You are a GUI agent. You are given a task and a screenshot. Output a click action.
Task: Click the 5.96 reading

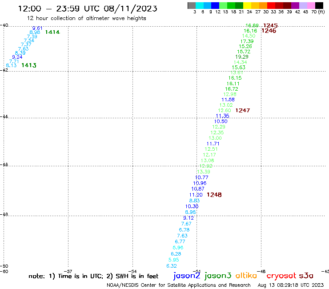point(178,248)
